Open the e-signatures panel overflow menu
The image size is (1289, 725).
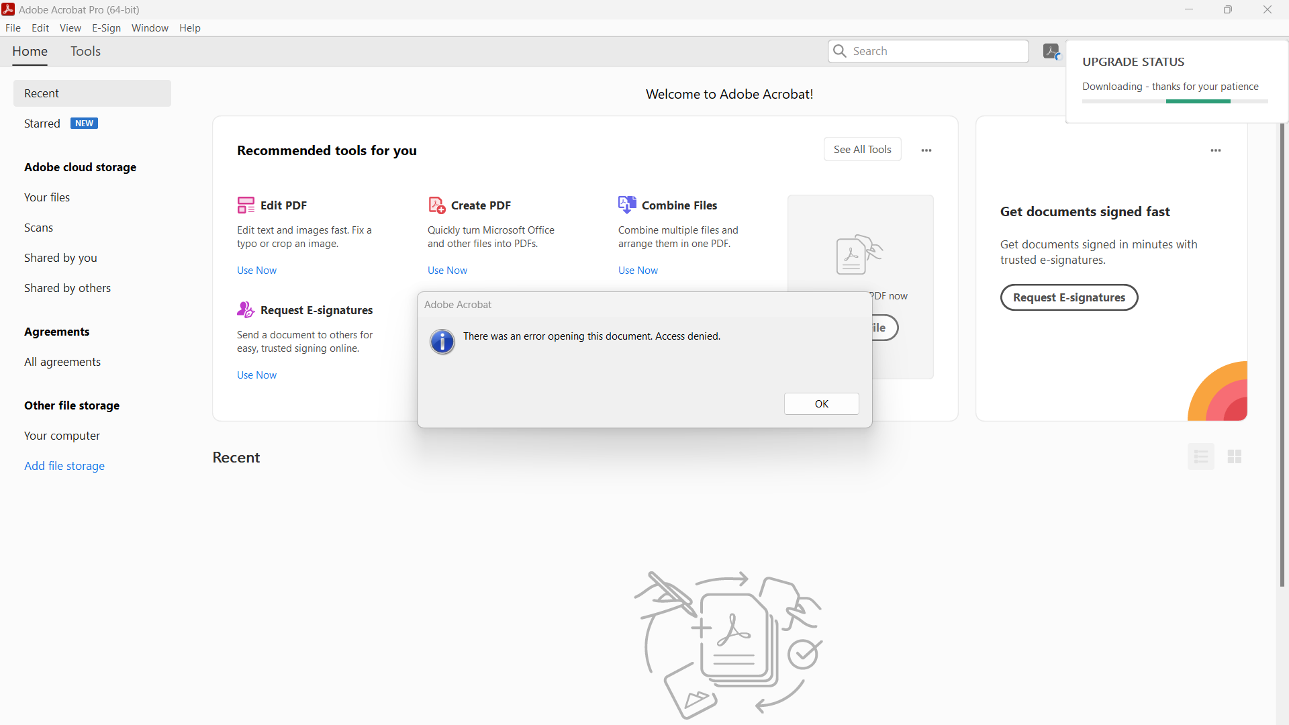[x=1216, y=150]
